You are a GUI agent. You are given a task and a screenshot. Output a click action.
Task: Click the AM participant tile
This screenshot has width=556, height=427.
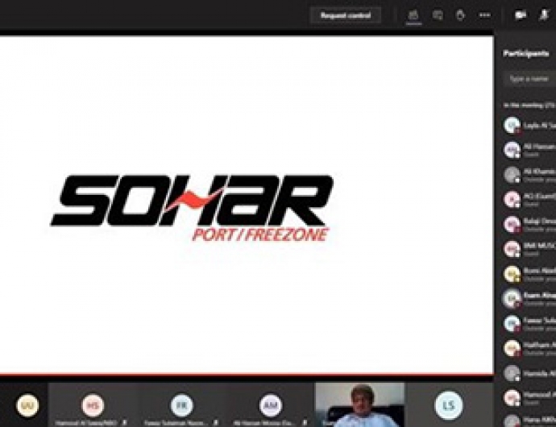coord(271,405)
